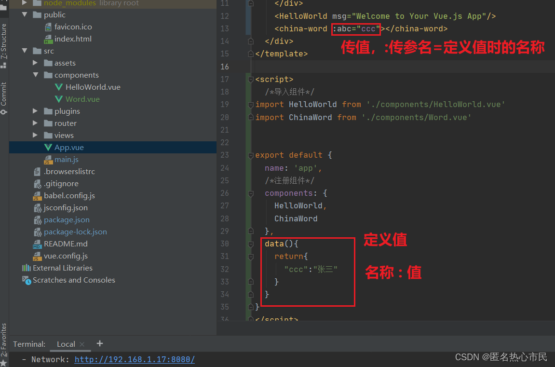This screenshot has height=367, width=555.
Task: Collapse the public folder
Action: (25, 15)
